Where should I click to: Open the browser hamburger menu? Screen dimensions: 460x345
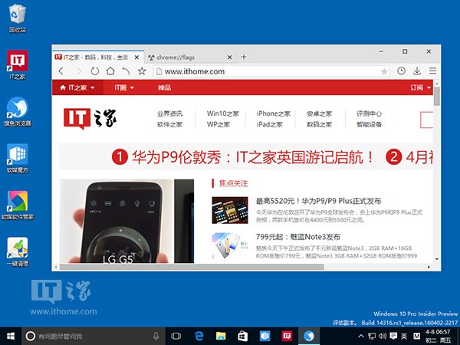click(432, 71)
